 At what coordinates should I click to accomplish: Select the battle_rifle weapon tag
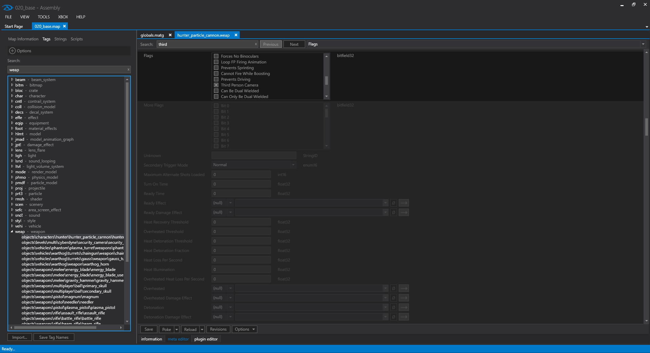[61, 318]
